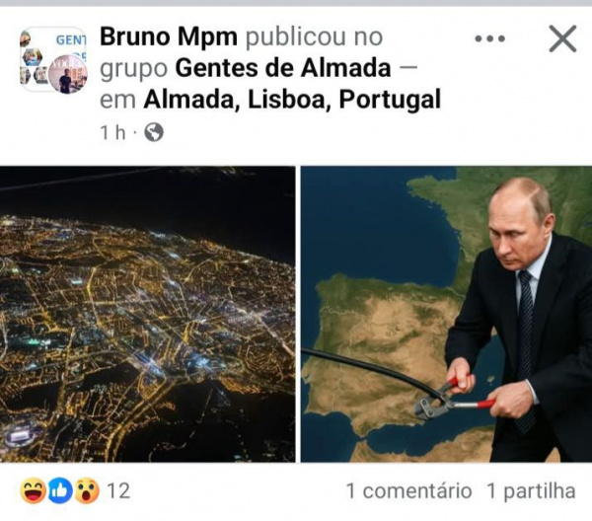Open Bruno Mpm's round profile picture
592x521 pixels.
[x=67, y=74]
